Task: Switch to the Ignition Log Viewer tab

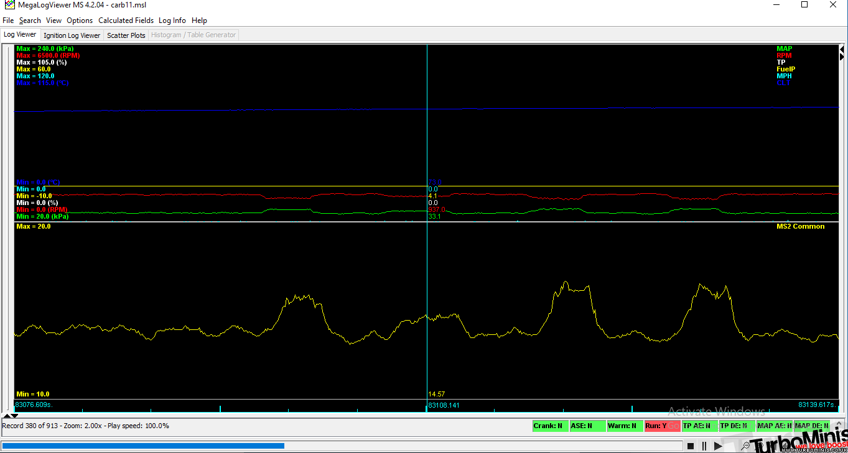Action: pyautogui.click(x=72, y=35)
